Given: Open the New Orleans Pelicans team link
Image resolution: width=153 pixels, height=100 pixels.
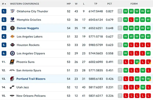Looking at the screenshot, I should coord(31,96).
